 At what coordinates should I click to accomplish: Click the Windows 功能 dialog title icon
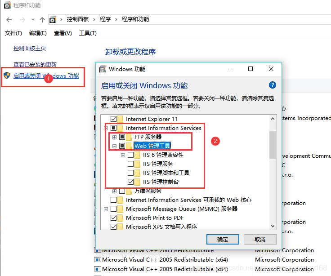[x=103, y=69]
